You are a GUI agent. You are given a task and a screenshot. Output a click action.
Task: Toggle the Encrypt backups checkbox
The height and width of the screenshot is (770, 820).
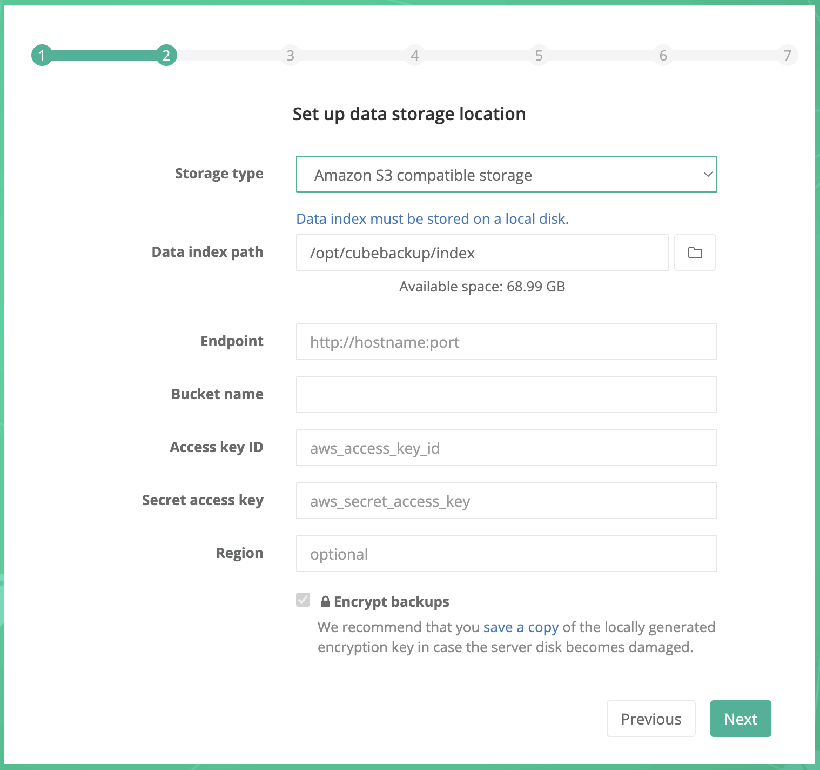pos(303,600)
